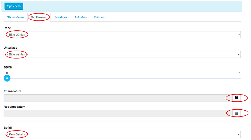This screenshot has height=140, width=251.
Task: Click the Pflanzdatum label
Action: click(12, 91)
